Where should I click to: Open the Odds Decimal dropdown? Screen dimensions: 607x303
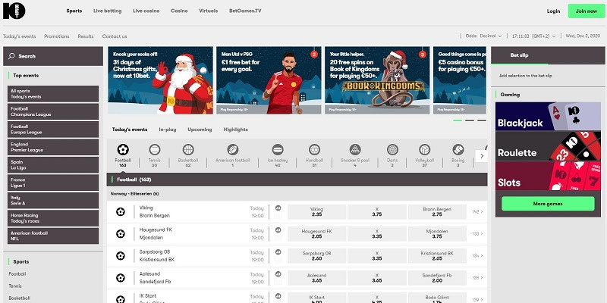click(x=483, y=36)
